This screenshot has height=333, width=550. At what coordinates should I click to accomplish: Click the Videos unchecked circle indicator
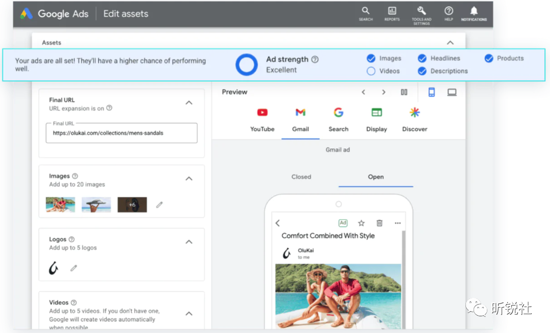pyautogui.click(x=371, y=71)
